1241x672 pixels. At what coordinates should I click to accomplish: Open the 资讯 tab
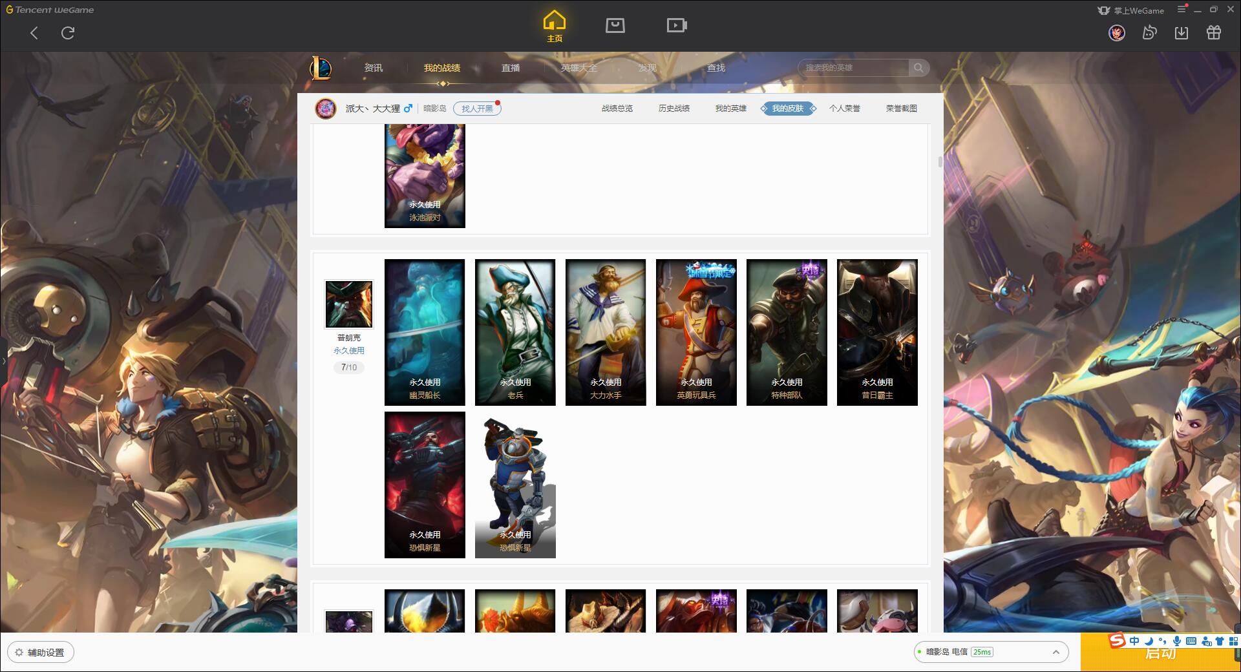click(373, 68)
